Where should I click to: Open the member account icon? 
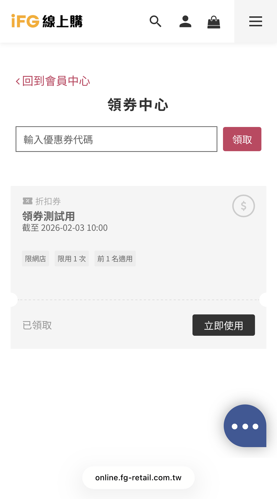(185, 21)
